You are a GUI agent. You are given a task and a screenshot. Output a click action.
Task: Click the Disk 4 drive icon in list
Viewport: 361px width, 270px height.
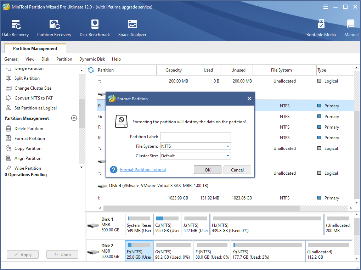point(102,186)
